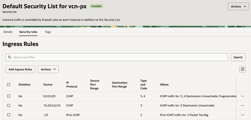Click the 10.20.0.0/24 source cell

pyautogui.click(x=52, y=106)
